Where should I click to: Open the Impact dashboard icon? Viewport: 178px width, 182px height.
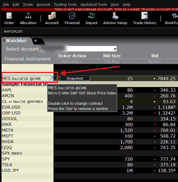tap(91, 18)
